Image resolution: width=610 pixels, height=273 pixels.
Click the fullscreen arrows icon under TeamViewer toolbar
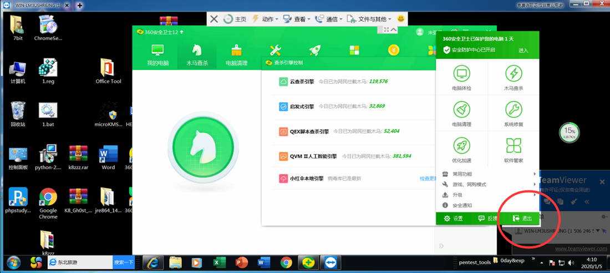pos(387,29)
